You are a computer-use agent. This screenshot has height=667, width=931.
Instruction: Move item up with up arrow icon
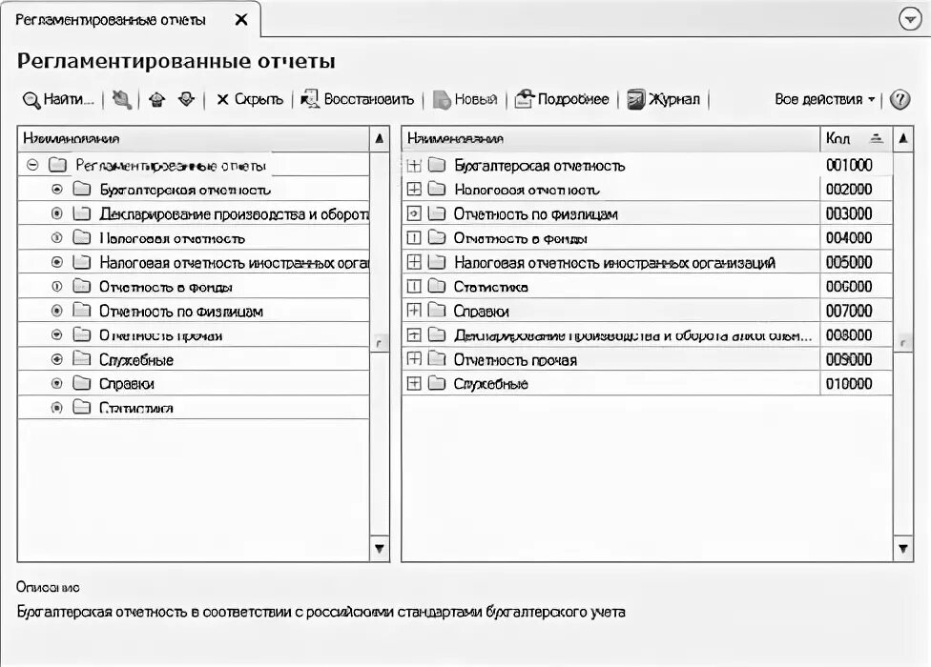tap(157, 99)
